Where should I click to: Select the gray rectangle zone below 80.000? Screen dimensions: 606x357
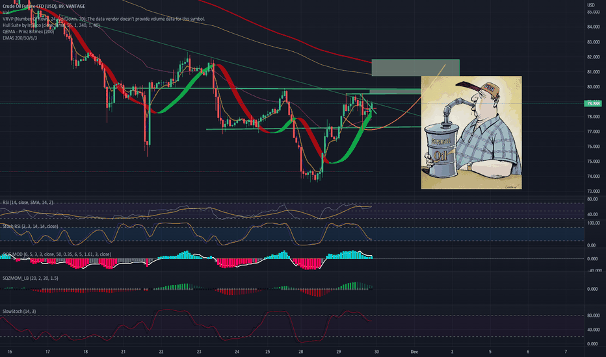(395, 92)
